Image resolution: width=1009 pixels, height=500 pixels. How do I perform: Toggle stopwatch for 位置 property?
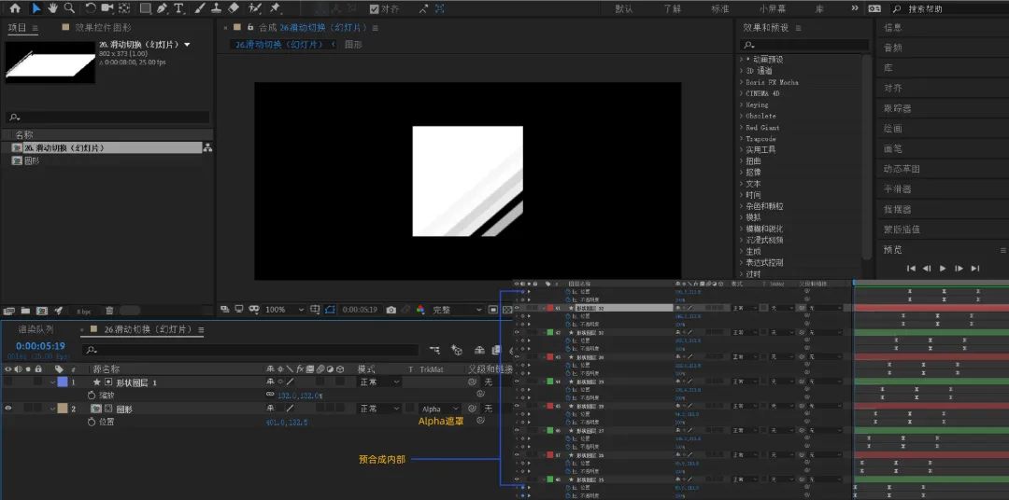(92, 422)
